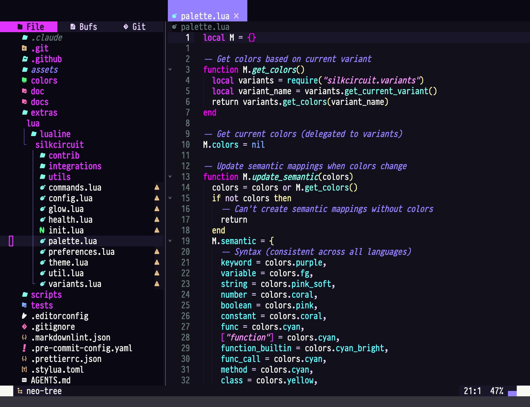Click the scripts folder icon
530x407 pixels.
[25, 295]
